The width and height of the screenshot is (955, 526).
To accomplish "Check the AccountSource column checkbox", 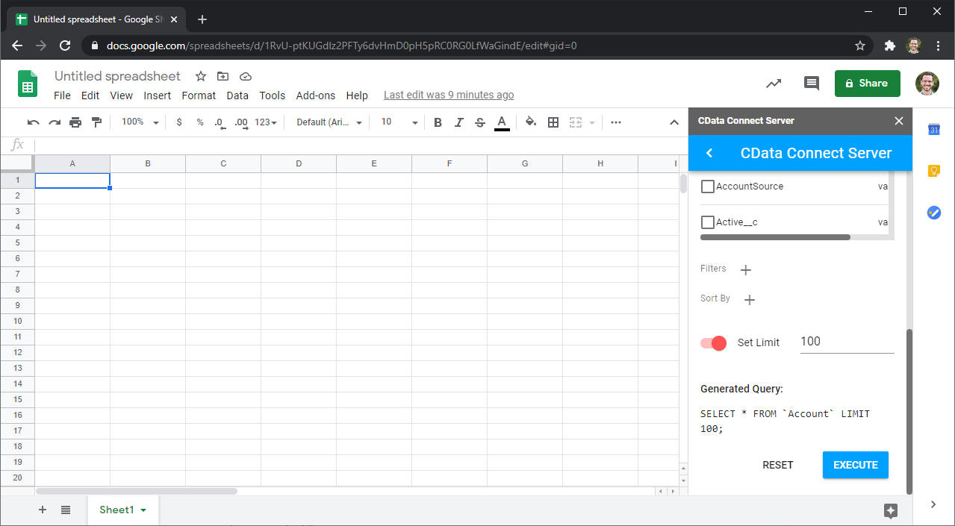I will [708, 187].
